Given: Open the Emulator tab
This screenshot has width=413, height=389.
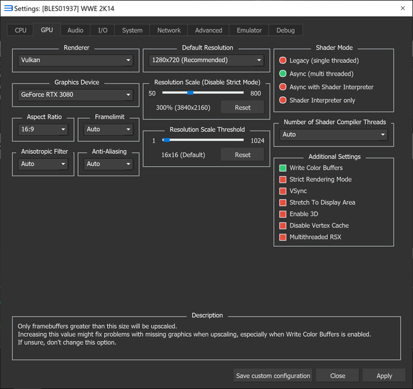Looking at the screenshot, I should [x=249, y=30].
